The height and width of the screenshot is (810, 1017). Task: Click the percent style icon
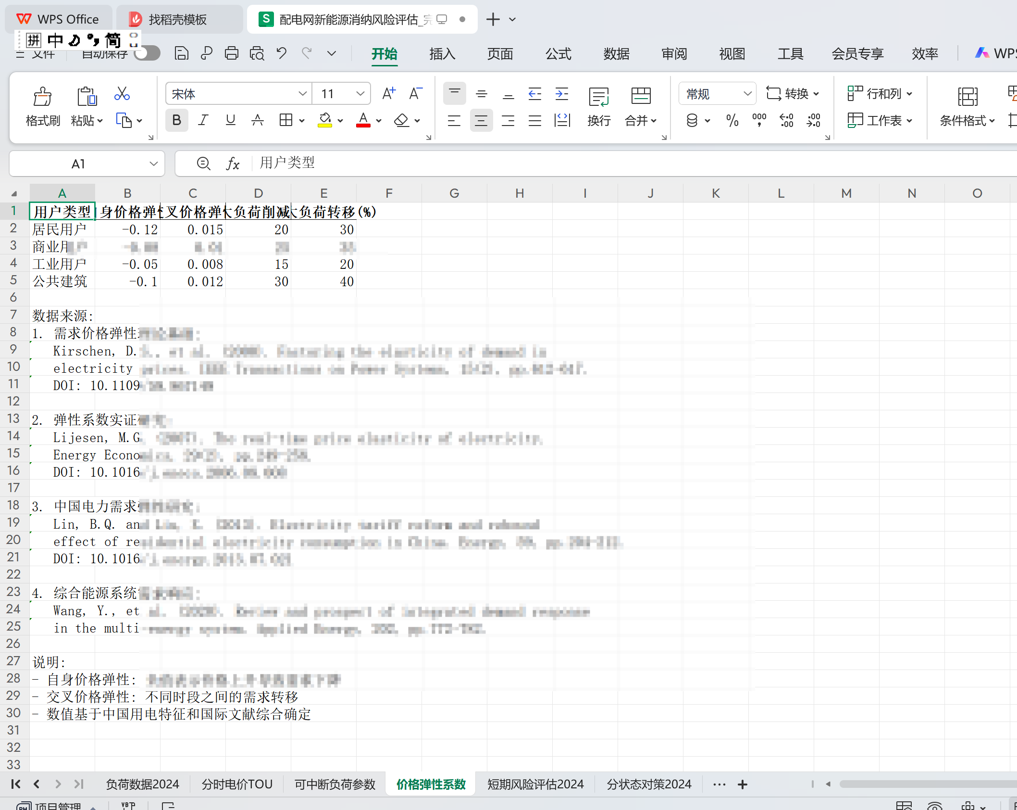point(732,120)
